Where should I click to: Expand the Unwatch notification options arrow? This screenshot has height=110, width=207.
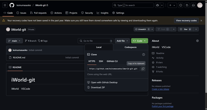(x=152, y=29)
